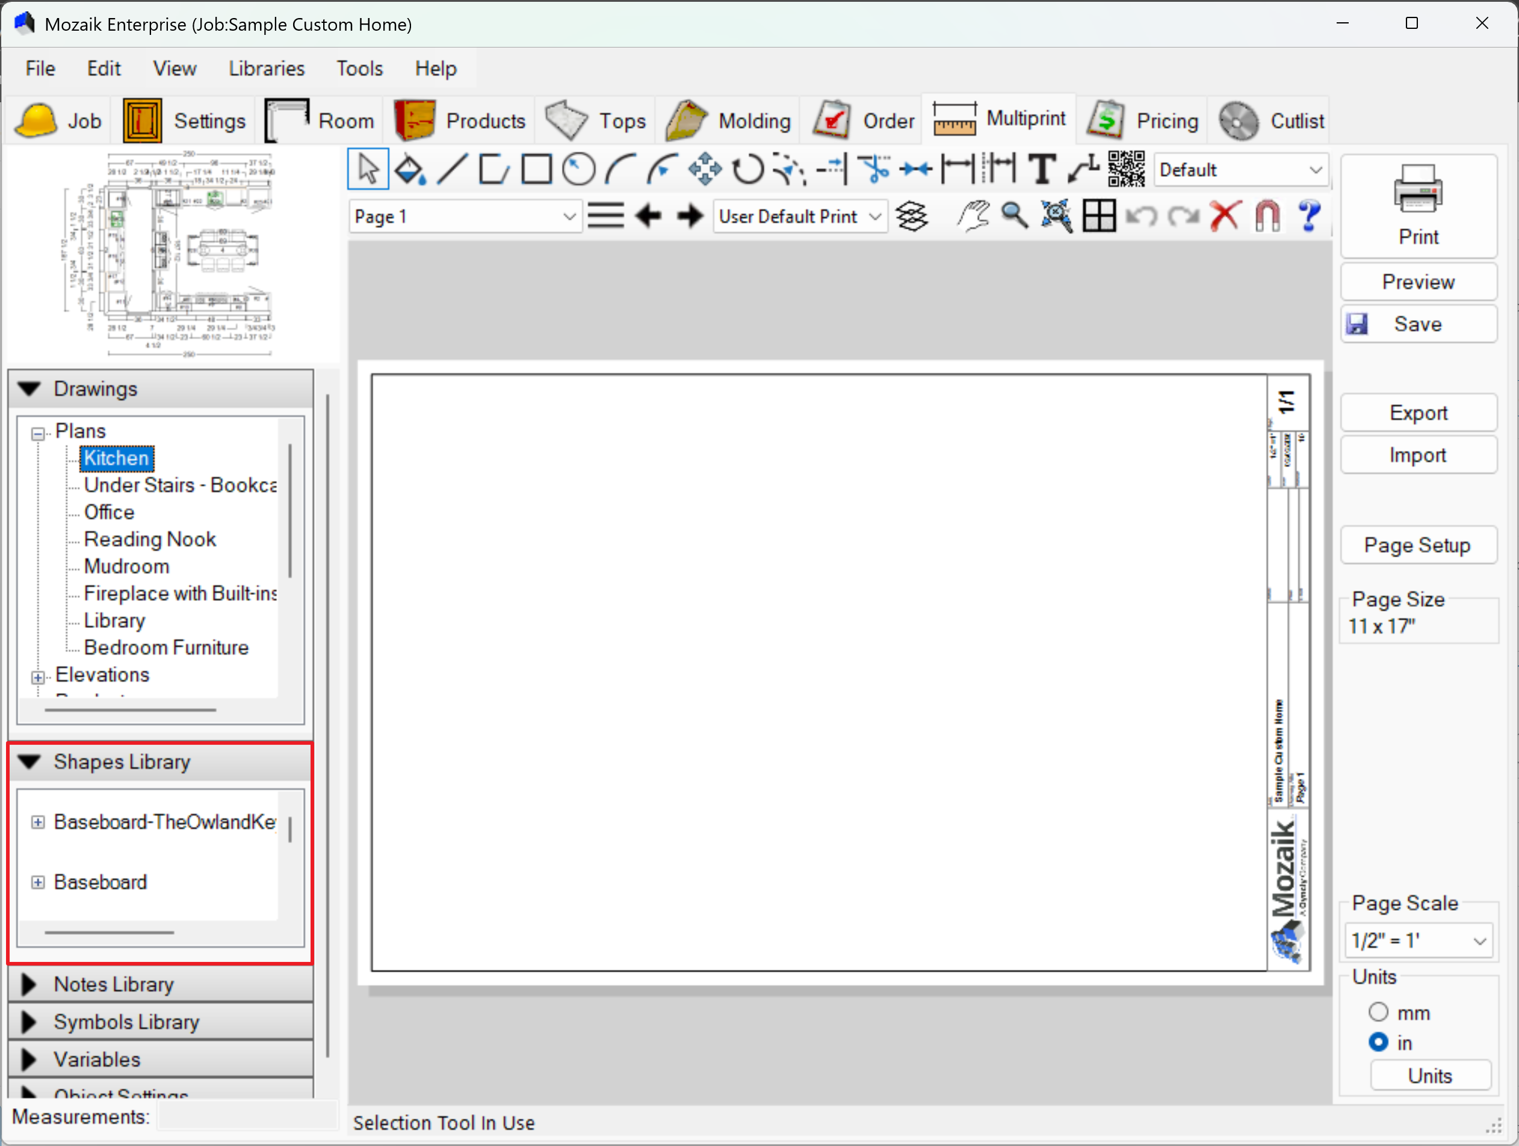Insert a QR code
The width and height of the screenshot is (1519, 1146).
tap(1125, 169)
